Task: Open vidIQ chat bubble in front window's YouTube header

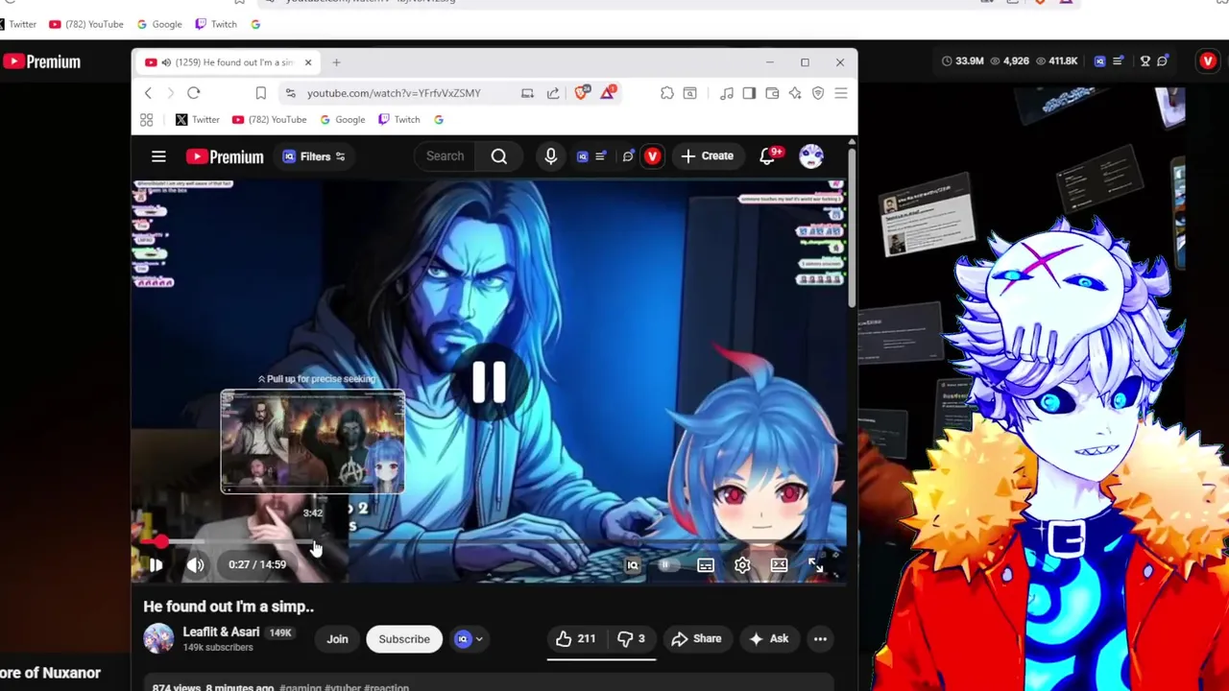Action: click(628, 156)
